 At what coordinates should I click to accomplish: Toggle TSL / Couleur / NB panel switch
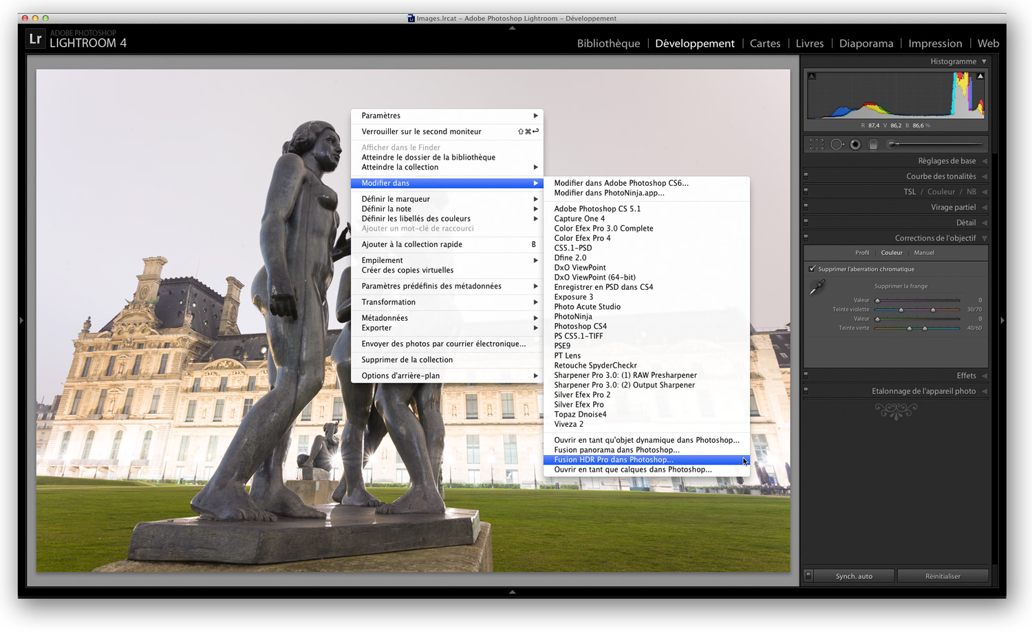[806, 191]
